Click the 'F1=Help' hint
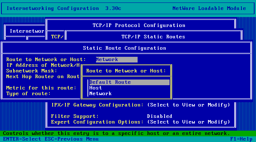Image resolution: width=256 pixels, height=142 pixels. [241, 139]
